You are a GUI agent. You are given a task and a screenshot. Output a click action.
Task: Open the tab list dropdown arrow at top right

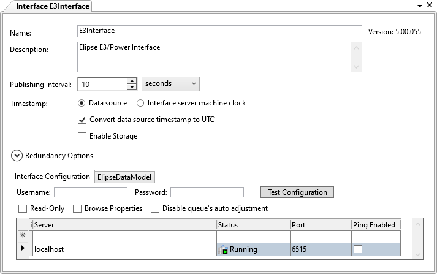coord(420,6)
